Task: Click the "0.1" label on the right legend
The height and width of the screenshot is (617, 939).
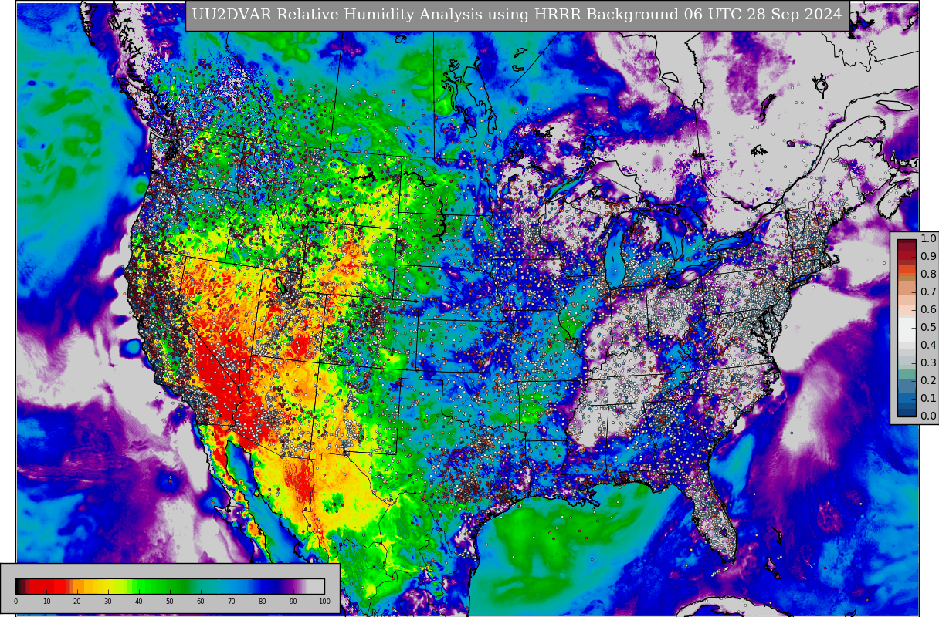Action: (928, 398)
